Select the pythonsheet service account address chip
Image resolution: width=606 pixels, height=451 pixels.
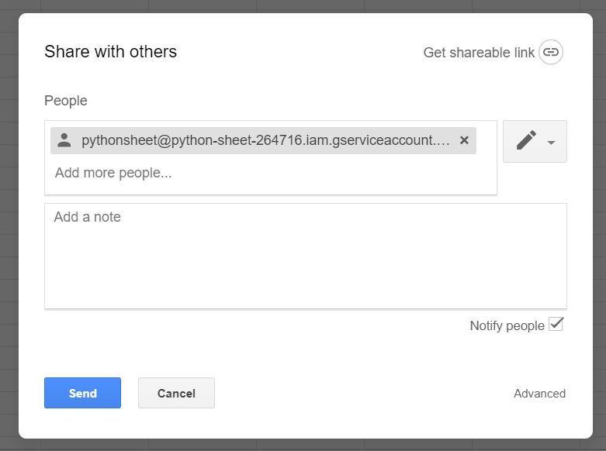265,141
